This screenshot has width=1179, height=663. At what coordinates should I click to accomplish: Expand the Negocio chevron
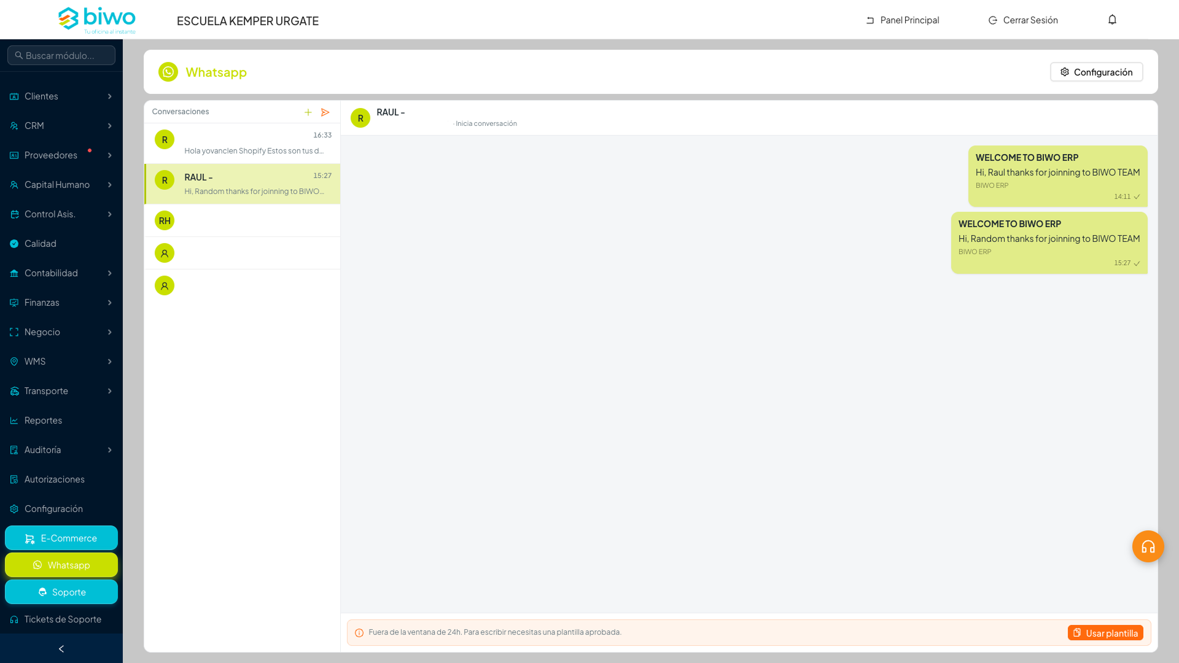point(110,332)
